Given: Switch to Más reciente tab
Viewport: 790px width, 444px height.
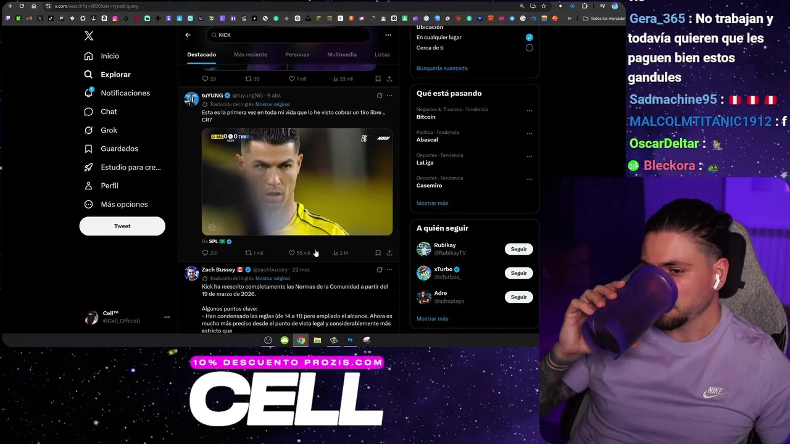Looking at the screenshot, I should pyautogui.click(x=251, y=55).
